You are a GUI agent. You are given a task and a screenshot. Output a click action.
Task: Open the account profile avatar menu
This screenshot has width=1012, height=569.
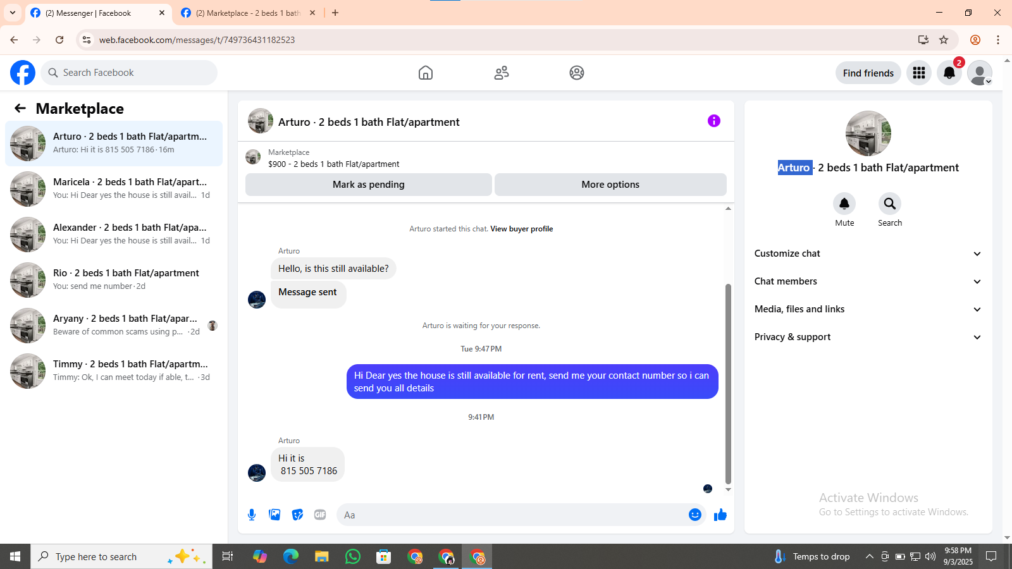(980, 73)
